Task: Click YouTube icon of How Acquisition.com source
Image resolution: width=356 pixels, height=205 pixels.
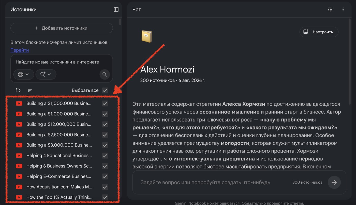Action: (x=19, y=187)
